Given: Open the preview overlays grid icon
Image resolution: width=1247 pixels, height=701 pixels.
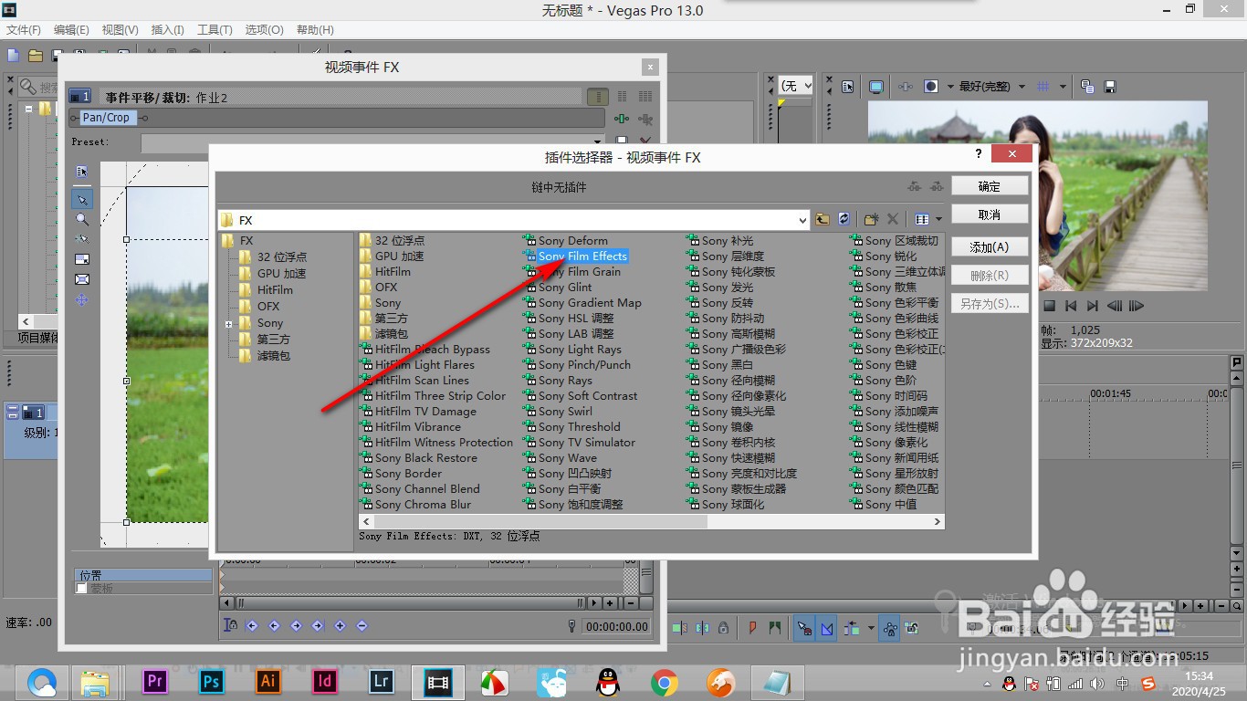Looking at the screenshot, I should [x=1044, y=87].
